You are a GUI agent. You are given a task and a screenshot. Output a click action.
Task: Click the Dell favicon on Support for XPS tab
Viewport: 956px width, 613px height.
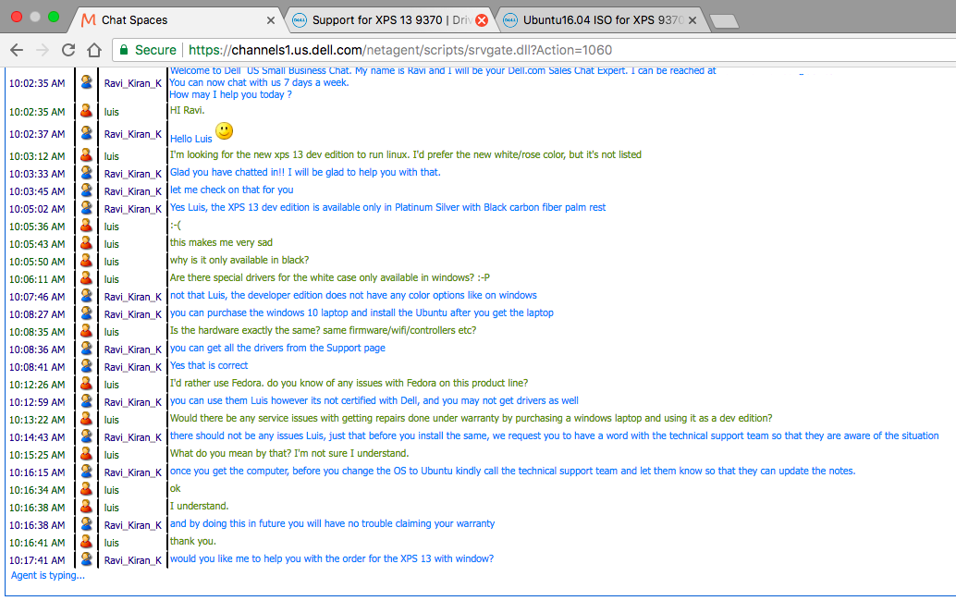click(x=300, y=20)
